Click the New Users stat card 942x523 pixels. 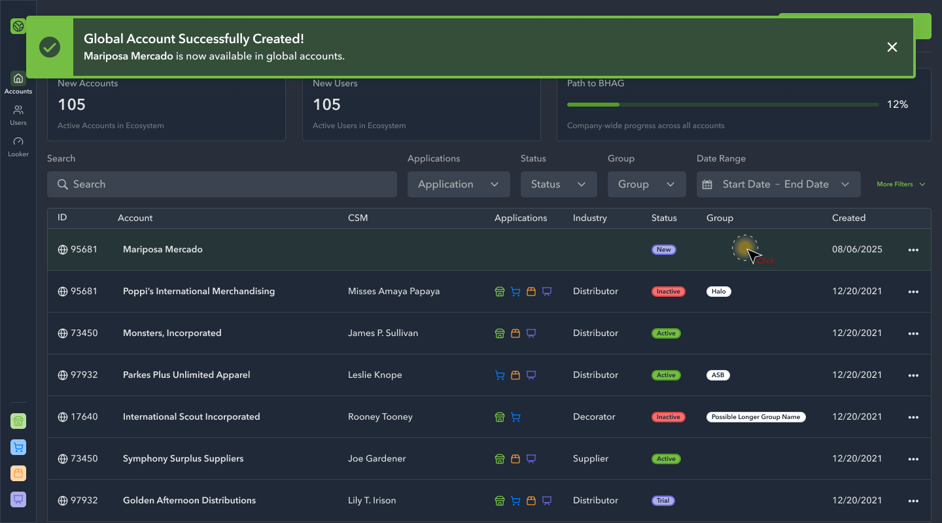point(421,105)
